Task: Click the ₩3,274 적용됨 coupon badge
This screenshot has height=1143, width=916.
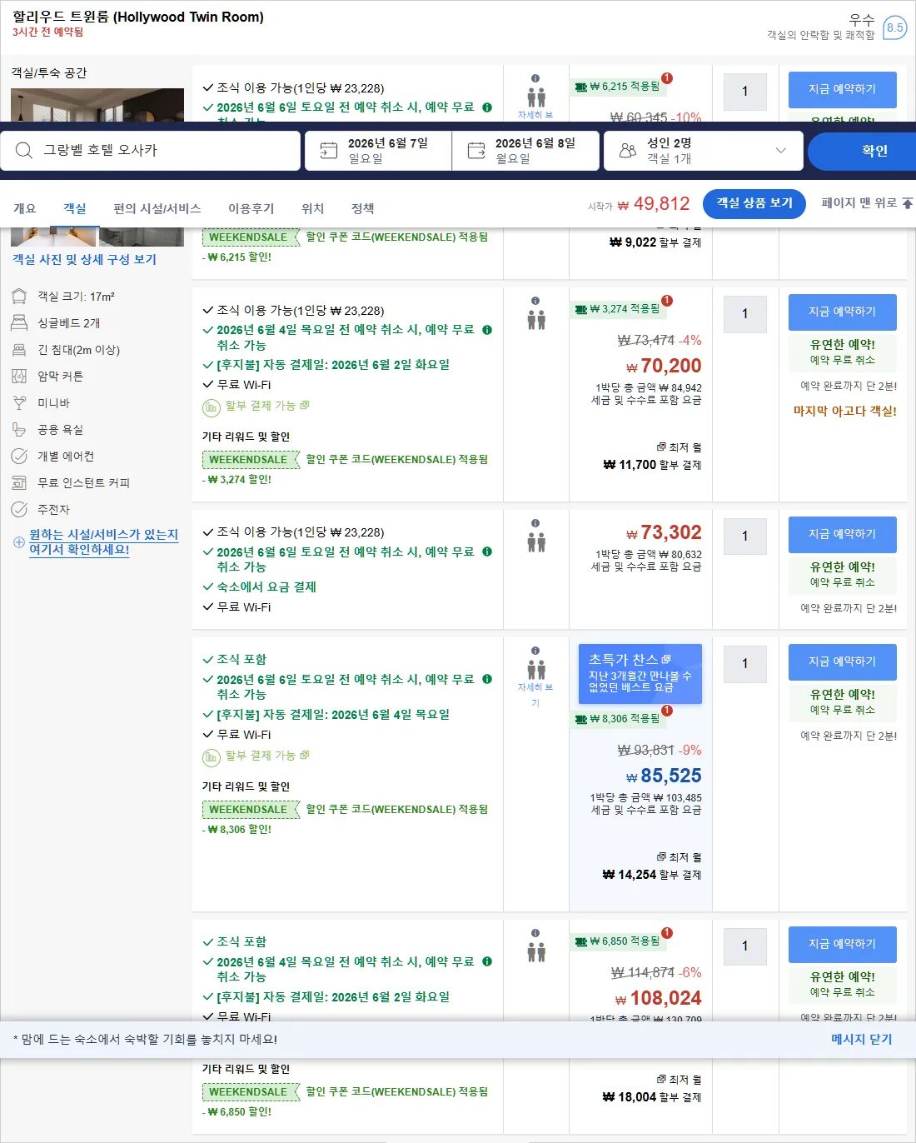Action: [x=619, y=309]
